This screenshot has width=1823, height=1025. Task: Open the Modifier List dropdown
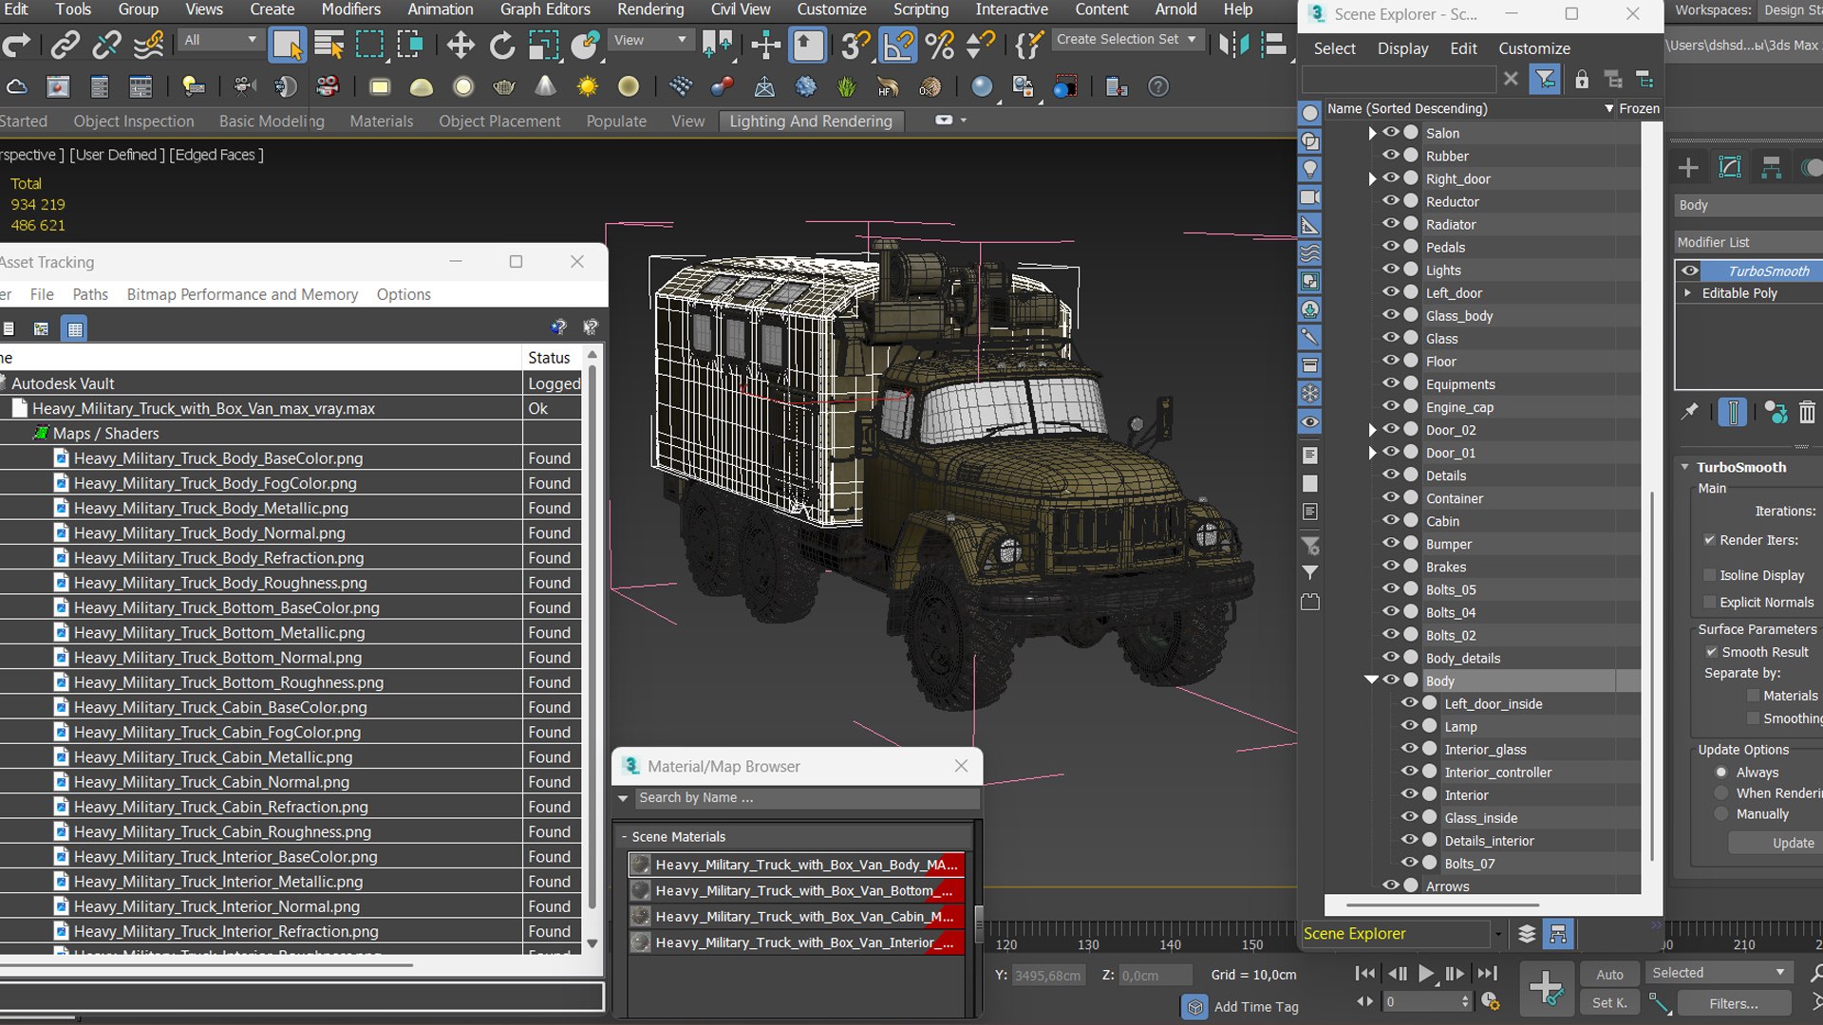click(1747, 242)
